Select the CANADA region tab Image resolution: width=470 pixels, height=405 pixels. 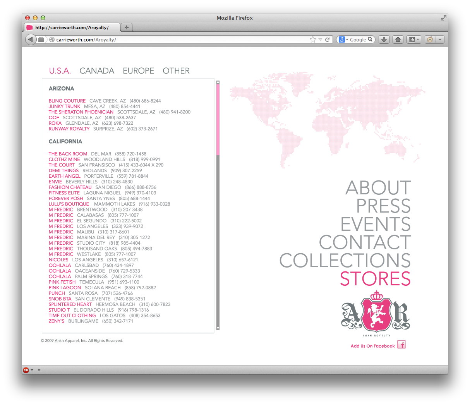pyautogui.click(x=97, y=71)
